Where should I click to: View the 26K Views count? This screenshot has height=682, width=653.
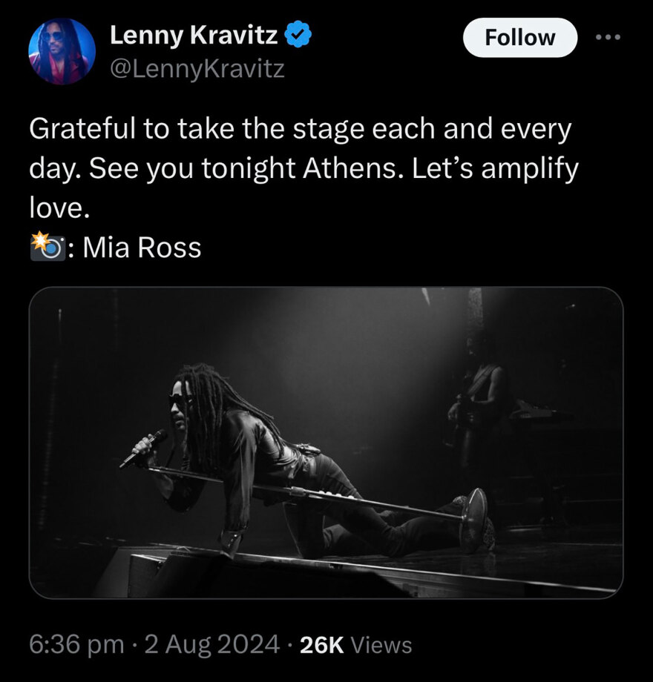(x=355, y=644)
